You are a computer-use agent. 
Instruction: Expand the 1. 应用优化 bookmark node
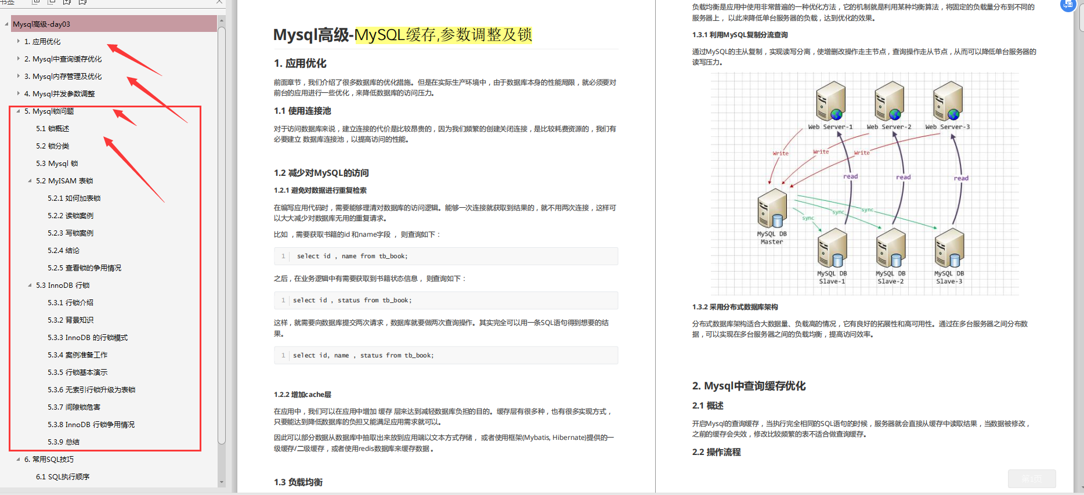[x=18, y=41]
